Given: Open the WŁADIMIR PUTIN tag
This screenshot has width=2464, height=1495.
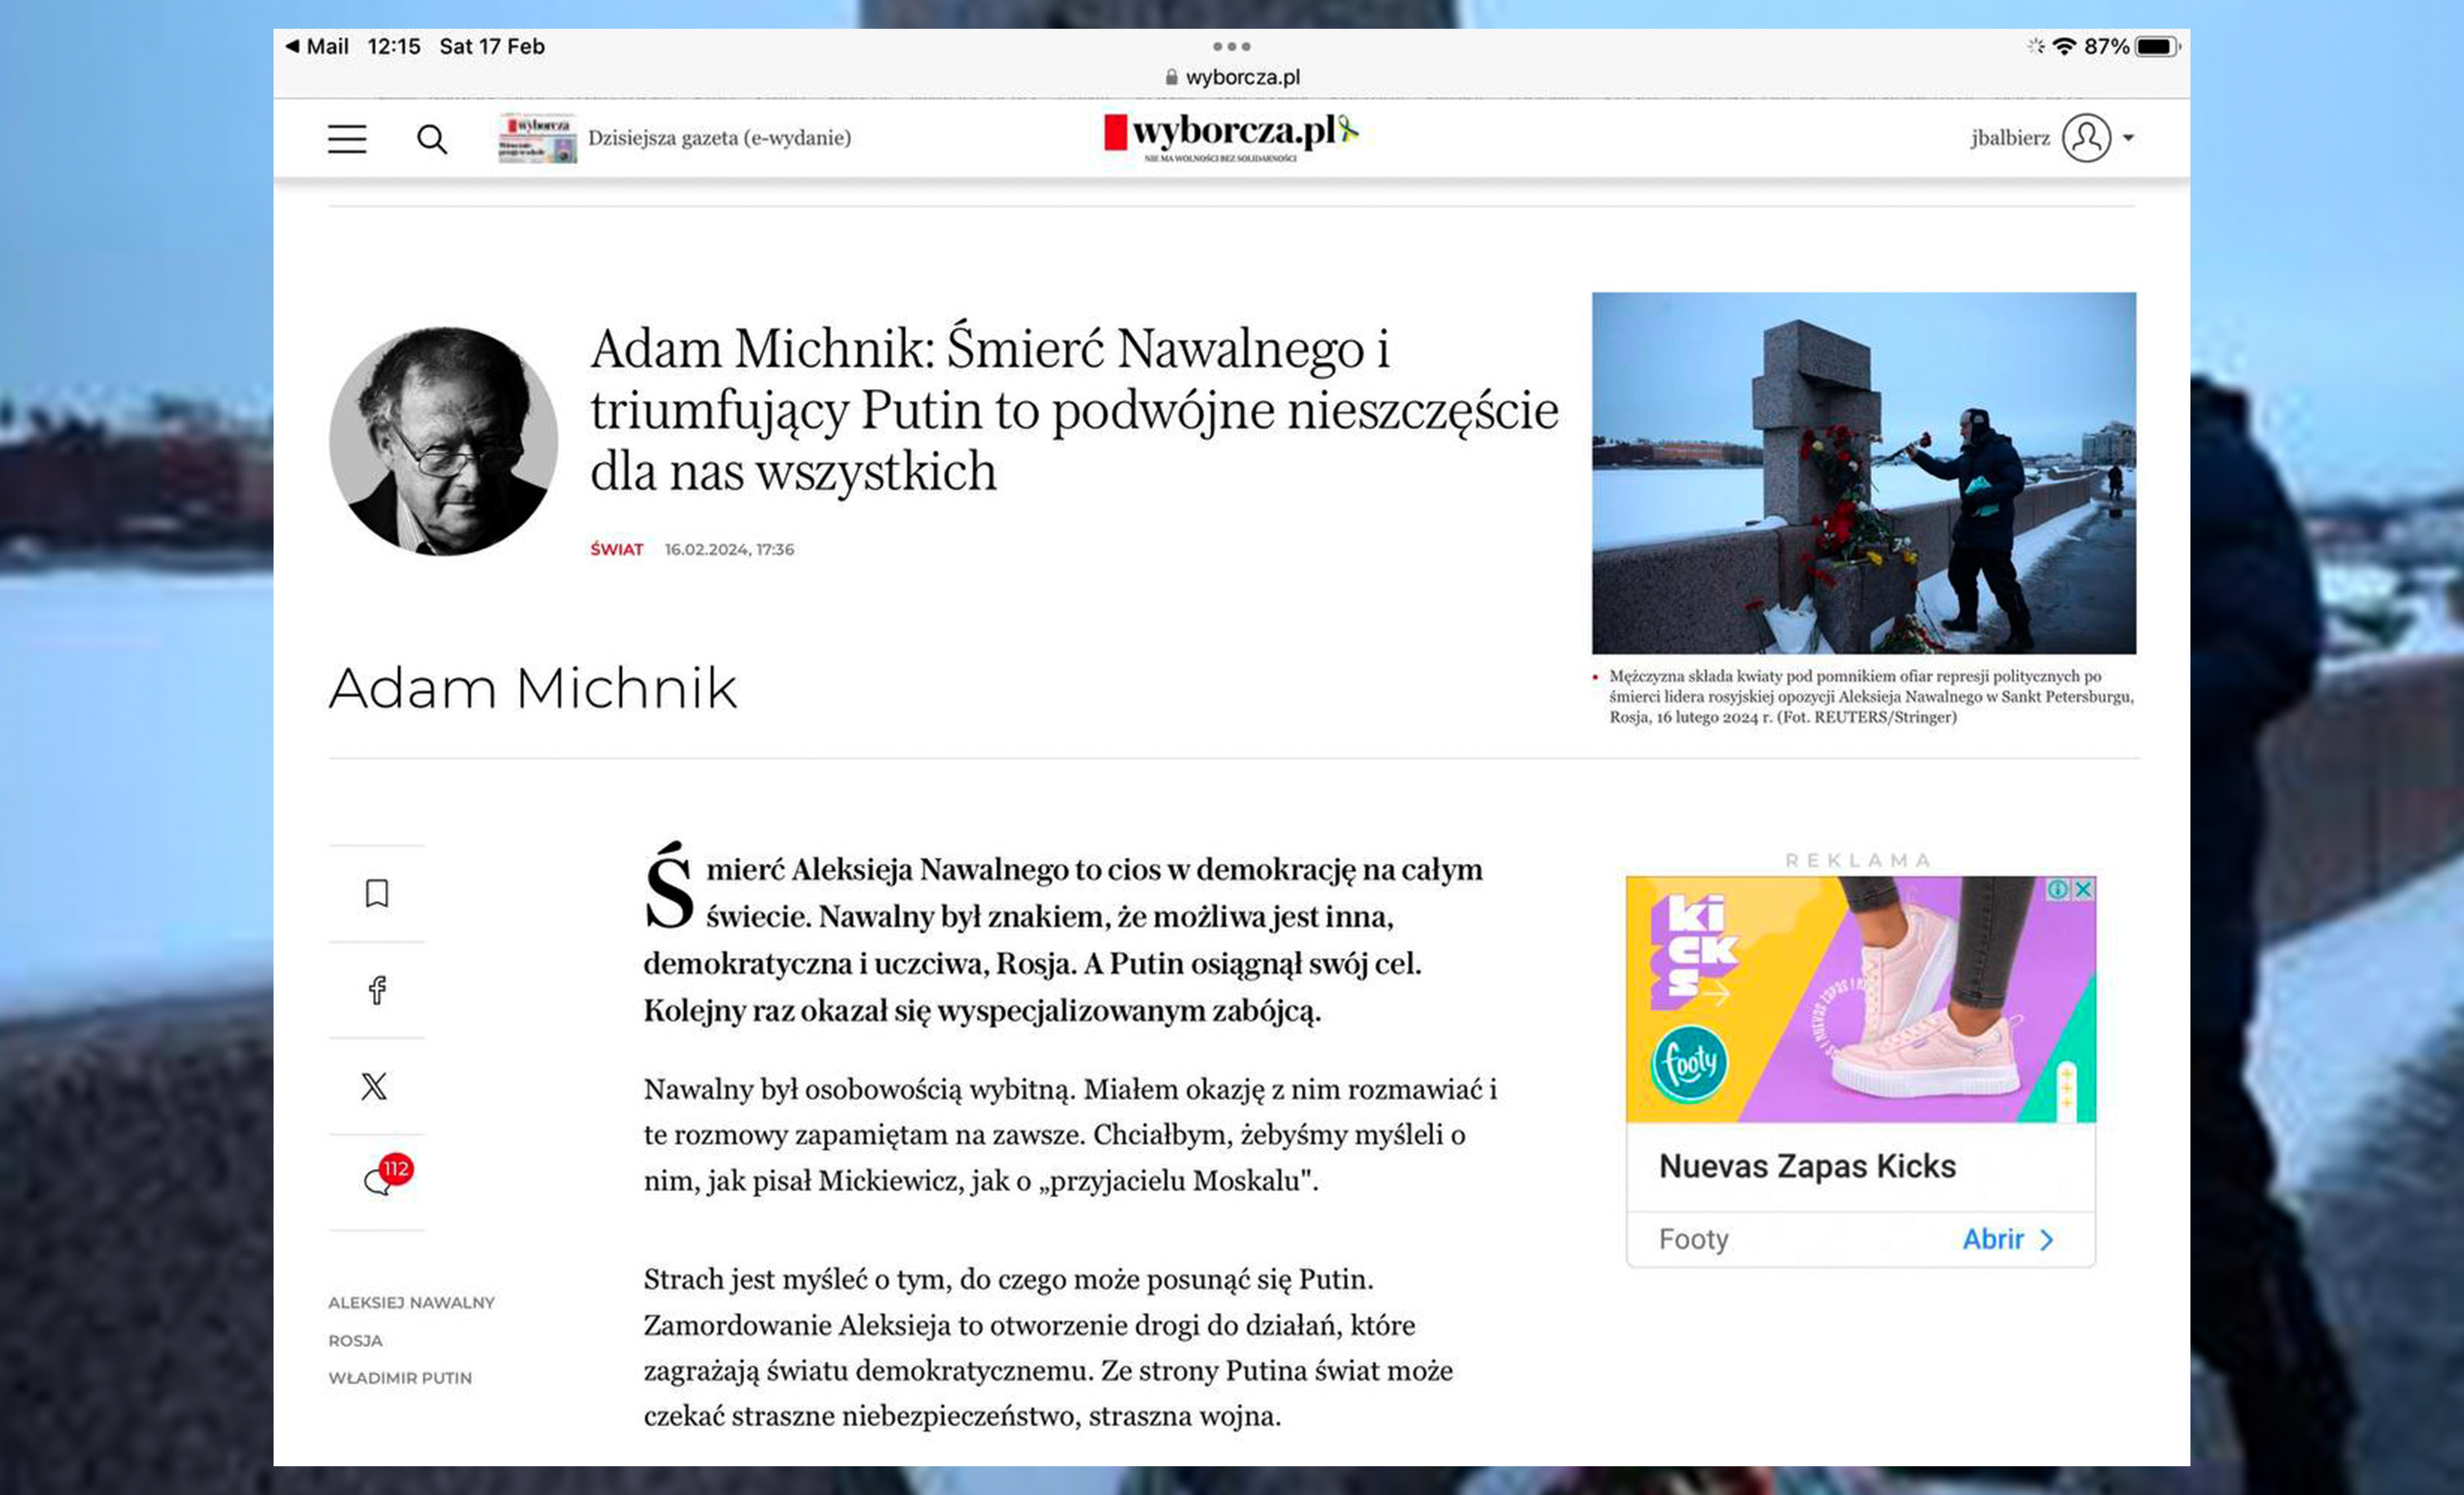Looking at the screenshot, I should click(400, 1377).
